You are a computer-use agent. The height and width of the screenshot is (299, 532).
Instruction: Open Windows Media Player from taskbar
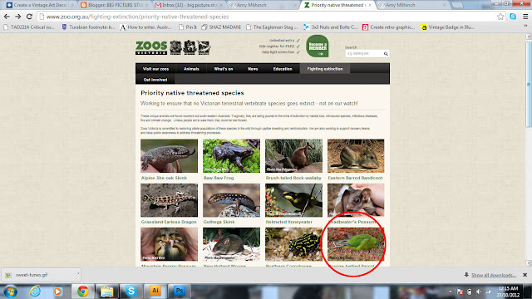pyautogui.click(x=57, y=292)
